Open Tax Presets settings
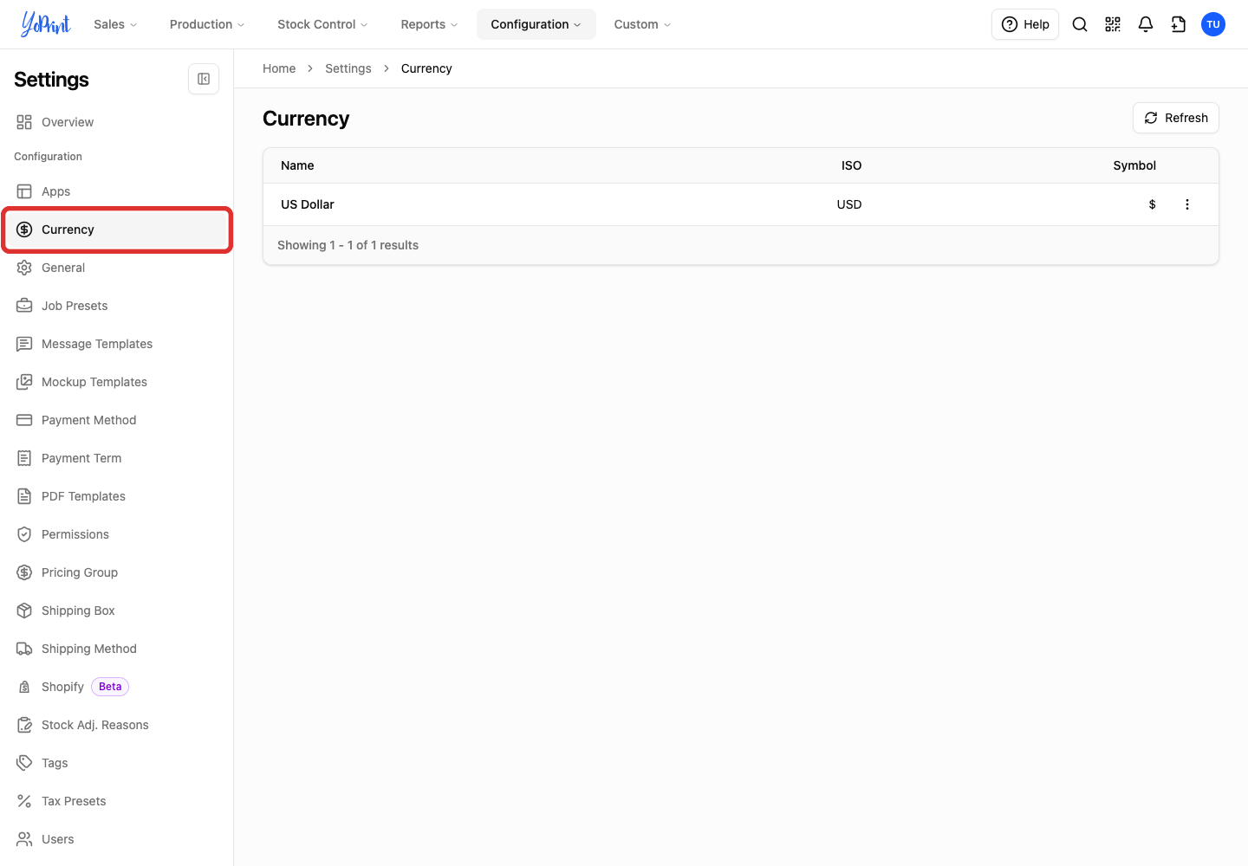1248x866 pixels. coord(117,801)
